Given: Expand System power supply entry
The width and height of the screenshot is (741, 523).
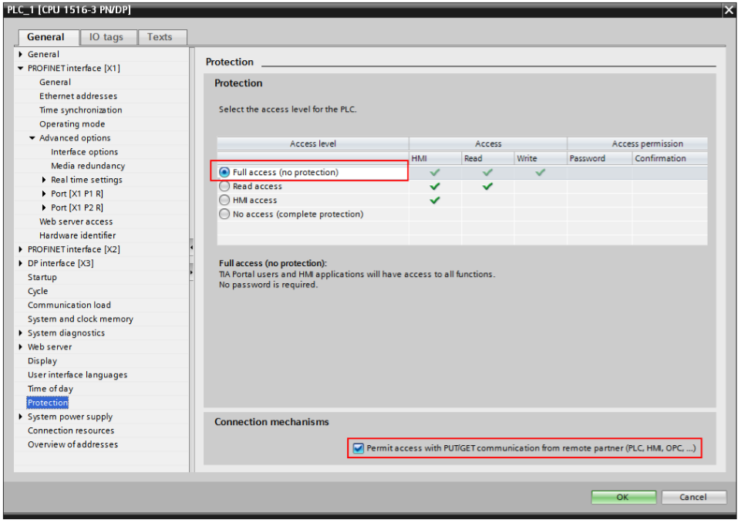Looking at the screenshot, I should 20,417.
